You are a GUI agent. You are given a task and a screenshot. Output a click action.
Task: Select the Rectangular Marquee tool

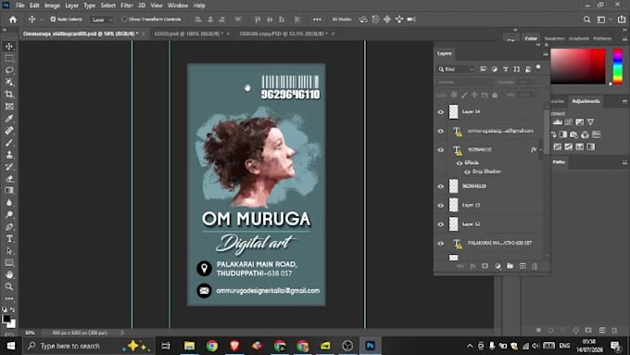[9, 58]
